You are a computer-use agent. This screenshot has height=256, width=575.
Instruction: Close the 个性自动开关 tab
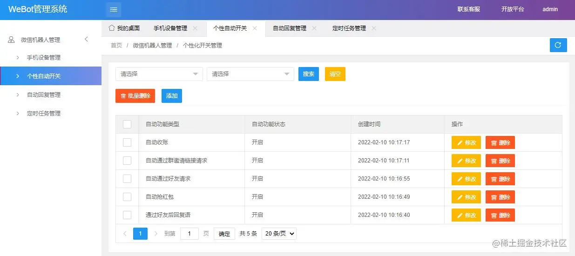coord(255,28)
